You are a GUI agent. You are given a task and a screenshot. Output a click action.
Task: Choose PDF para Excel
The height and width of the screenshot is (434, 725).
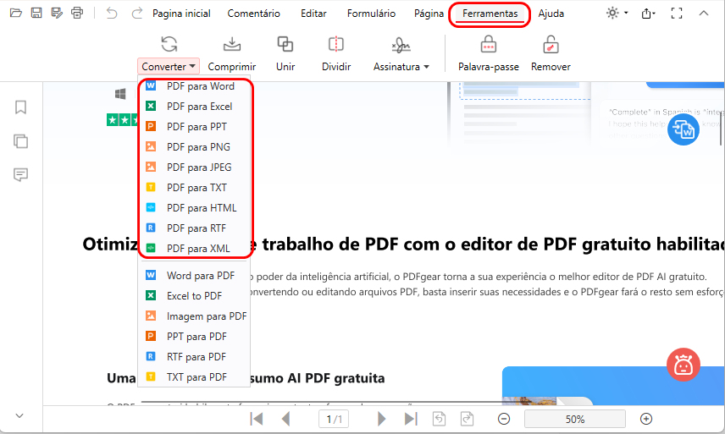click(194, 107)
